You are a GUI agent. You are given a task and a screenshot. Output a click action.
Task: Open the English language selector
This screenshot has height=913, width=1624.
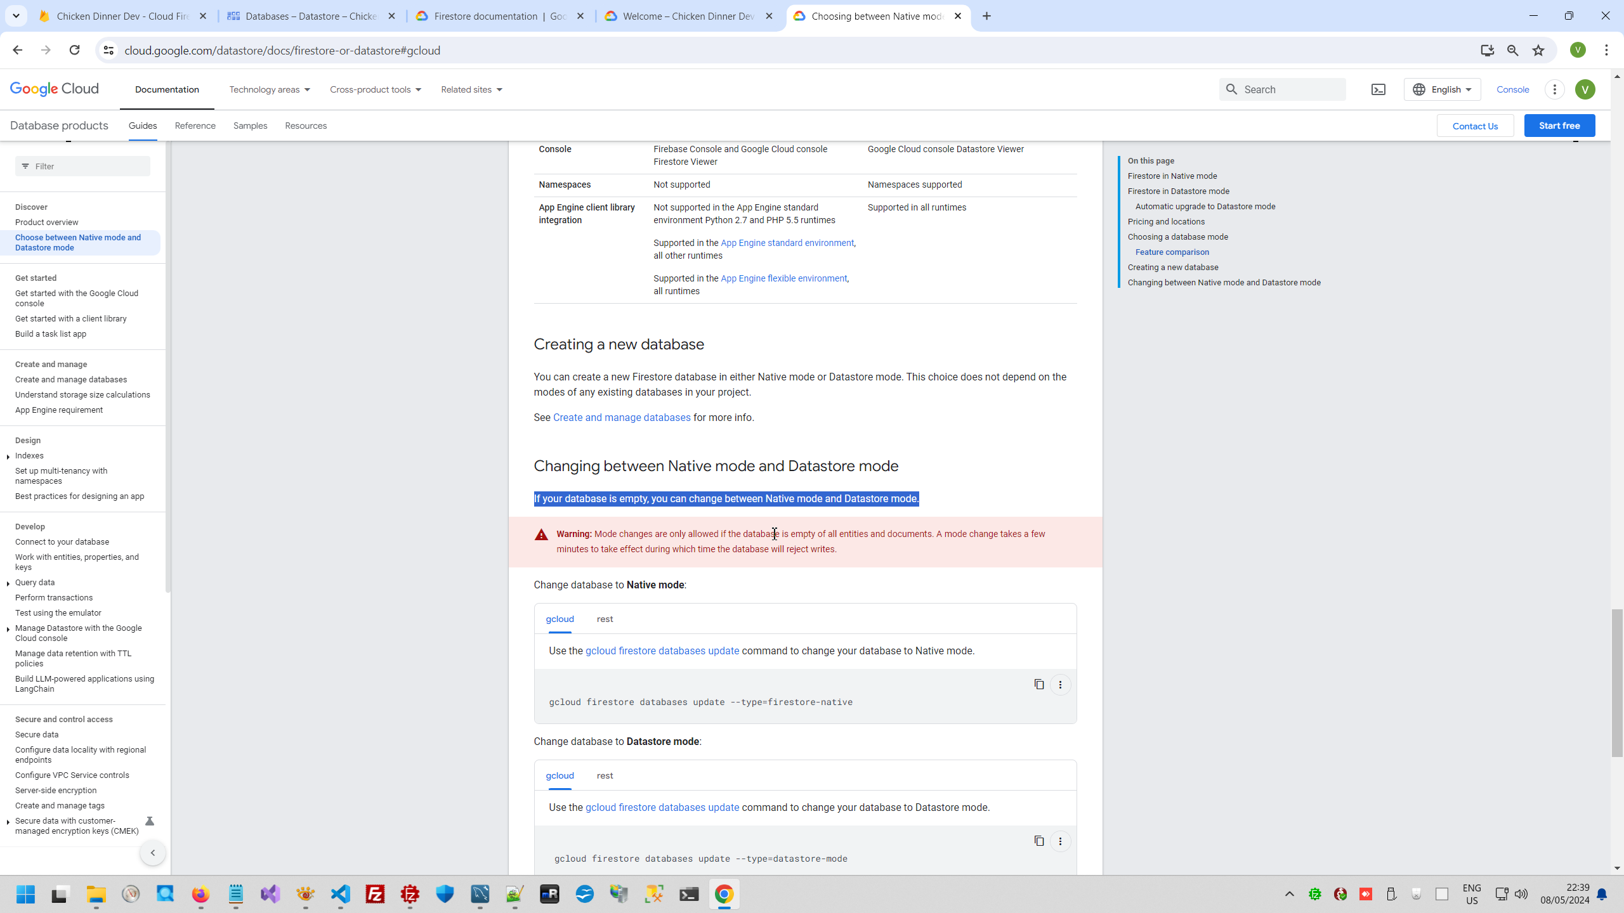(1442, 89)
